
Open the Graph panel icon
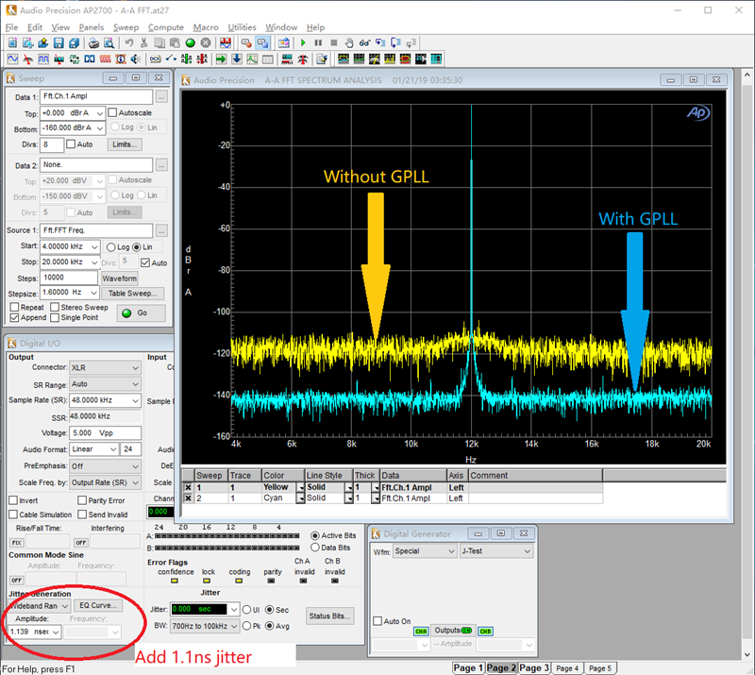(x=252, y=59)
